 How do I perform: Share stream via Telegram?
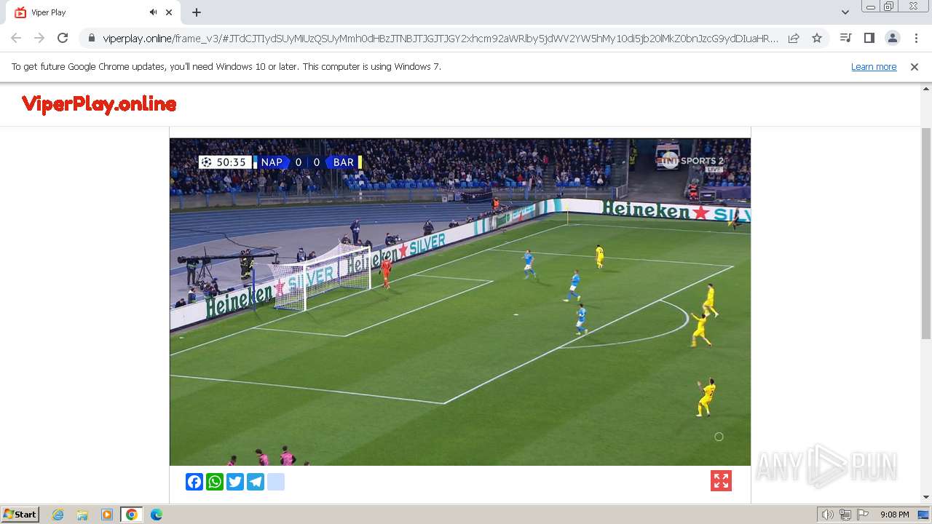pyautogui.click(x=256, y=482)
